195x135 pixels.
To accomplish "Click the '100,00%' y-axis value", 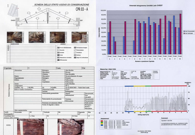I will tap(103, 11).
